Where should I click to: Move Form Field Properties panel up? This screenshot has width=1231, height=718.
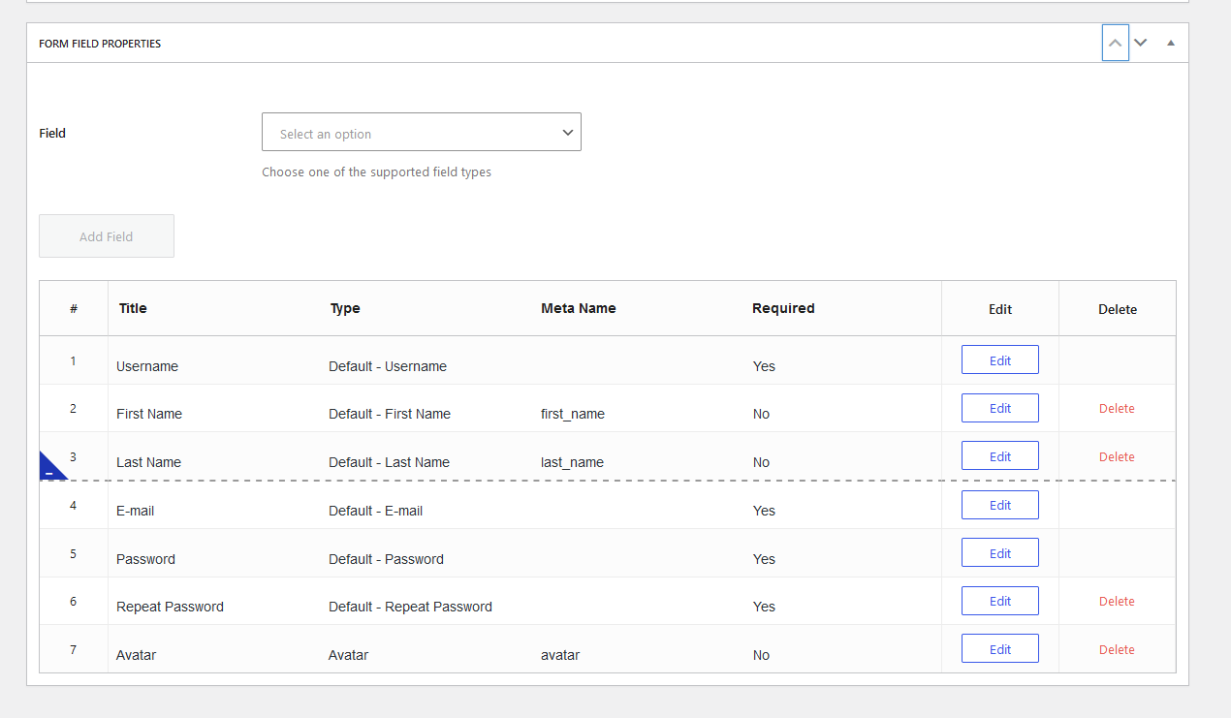tap(1116, 44)
